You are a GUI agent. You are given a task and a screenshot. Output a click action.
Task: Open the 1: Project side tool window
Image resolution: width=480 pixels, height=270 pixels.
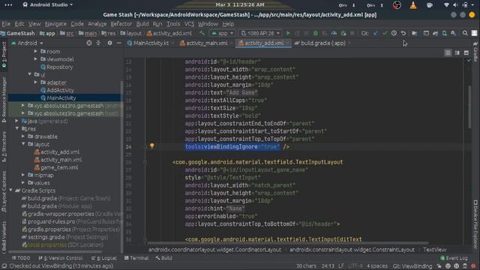[x=4, y=55]
